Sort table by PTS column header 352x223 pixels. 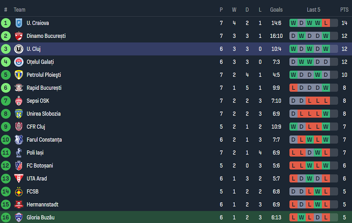[344, 9]
